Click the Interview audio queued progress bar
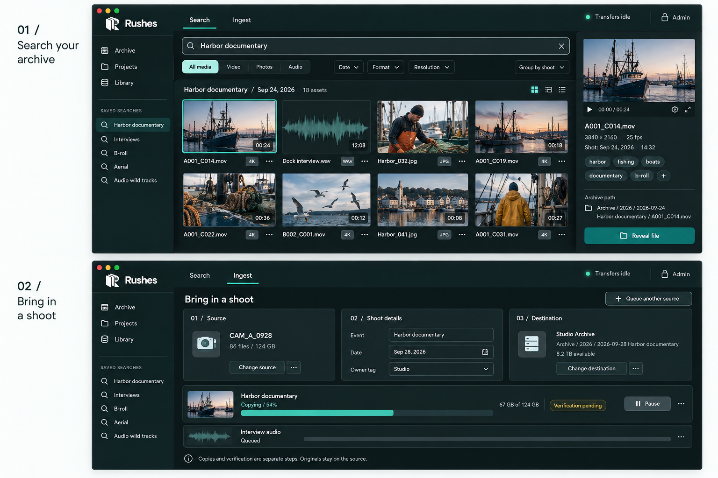Image resolution: width=718 pixels, height=478 pixels. pyautogui.click(x=487, y=439)
